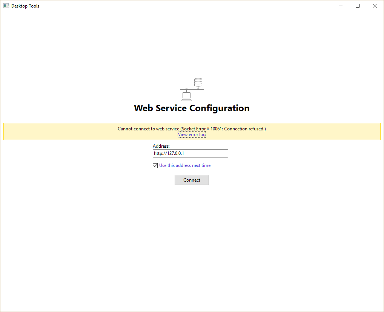Click the Use this address next time label
The height and width of the screenshot is (312, 384).
tap(184, 165)
